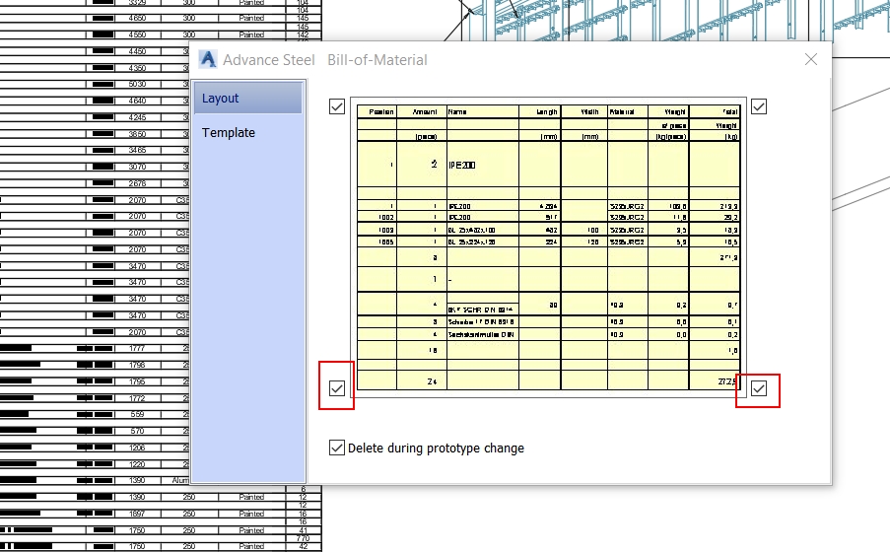Pick the 3850 length entry
The width and height of the screenshot is (890, 552).
coord(137,134)
